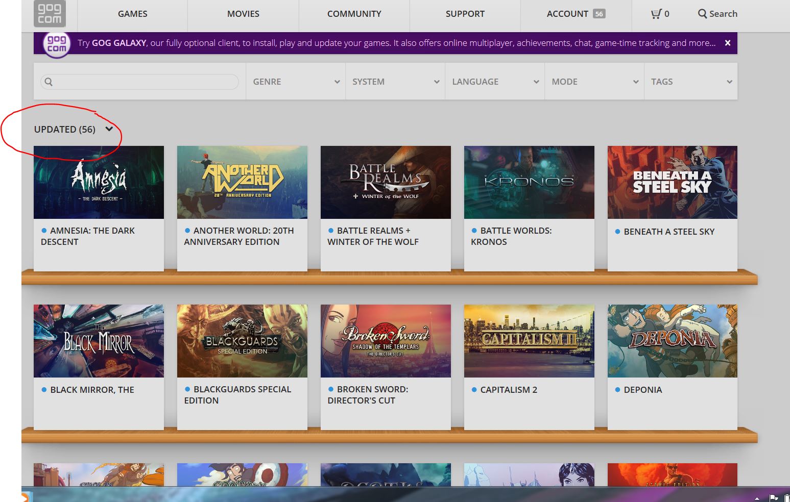The width and height of the screenshot is (790, 502).
Task: Open the Deponia cover image
Action: [673, 341]
